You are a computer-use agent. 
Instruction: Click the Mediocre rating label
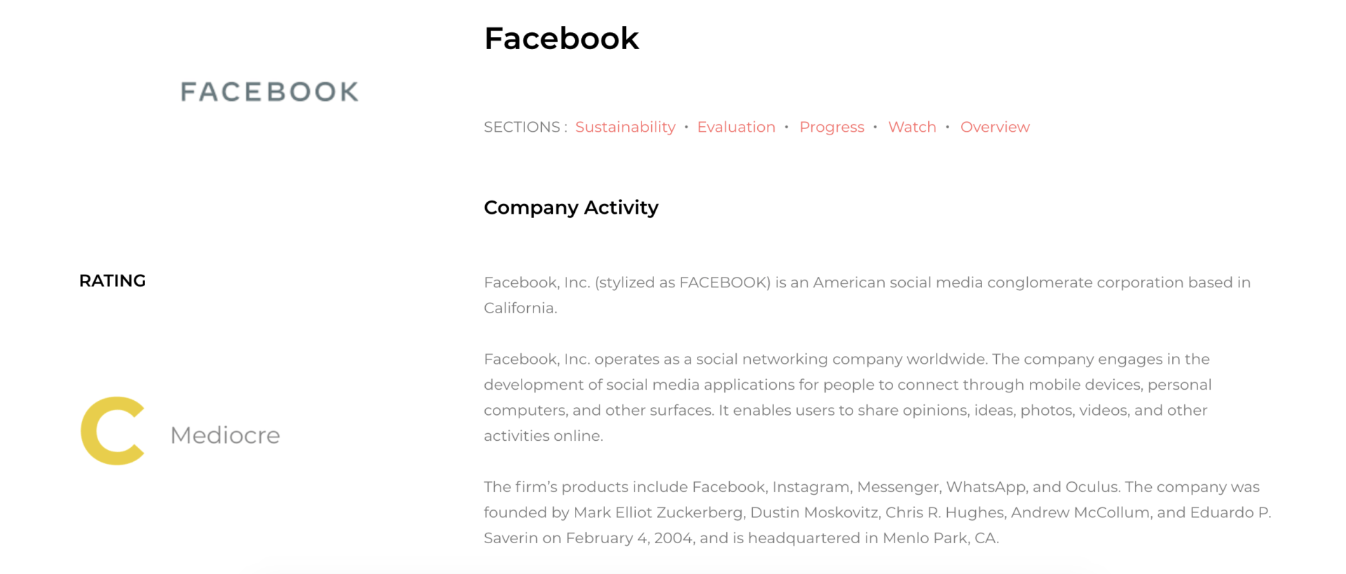coord(225,435)
